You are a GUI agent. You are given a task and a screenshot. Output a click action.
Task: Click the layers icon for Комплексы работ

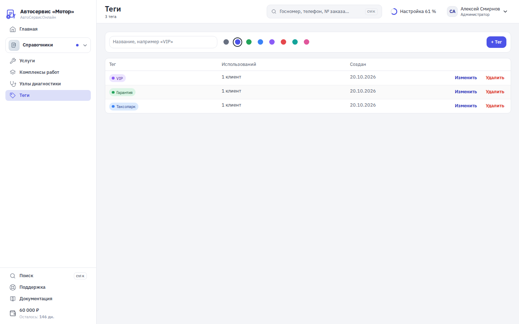pyautogui.click(x=13, y=72)
